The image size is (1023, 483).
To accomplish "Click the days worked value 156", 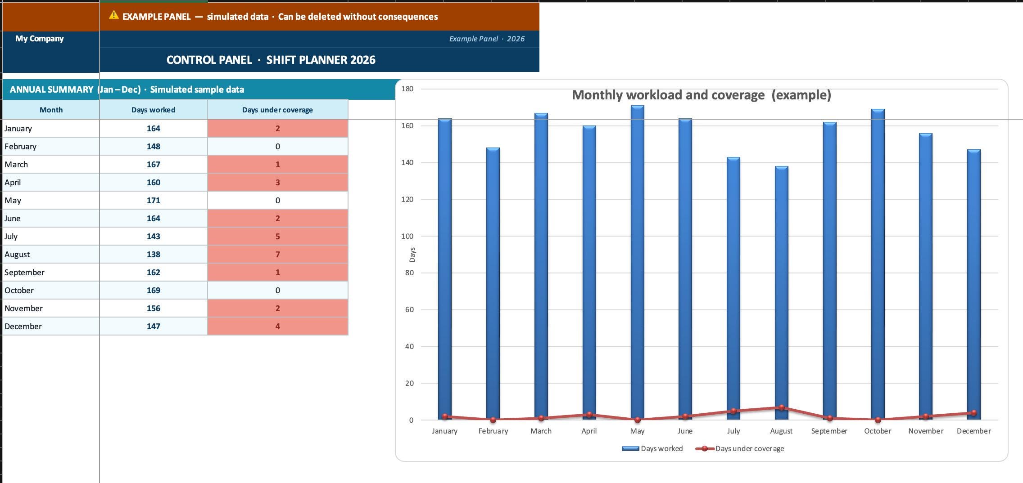I will [x=154, y=309].
